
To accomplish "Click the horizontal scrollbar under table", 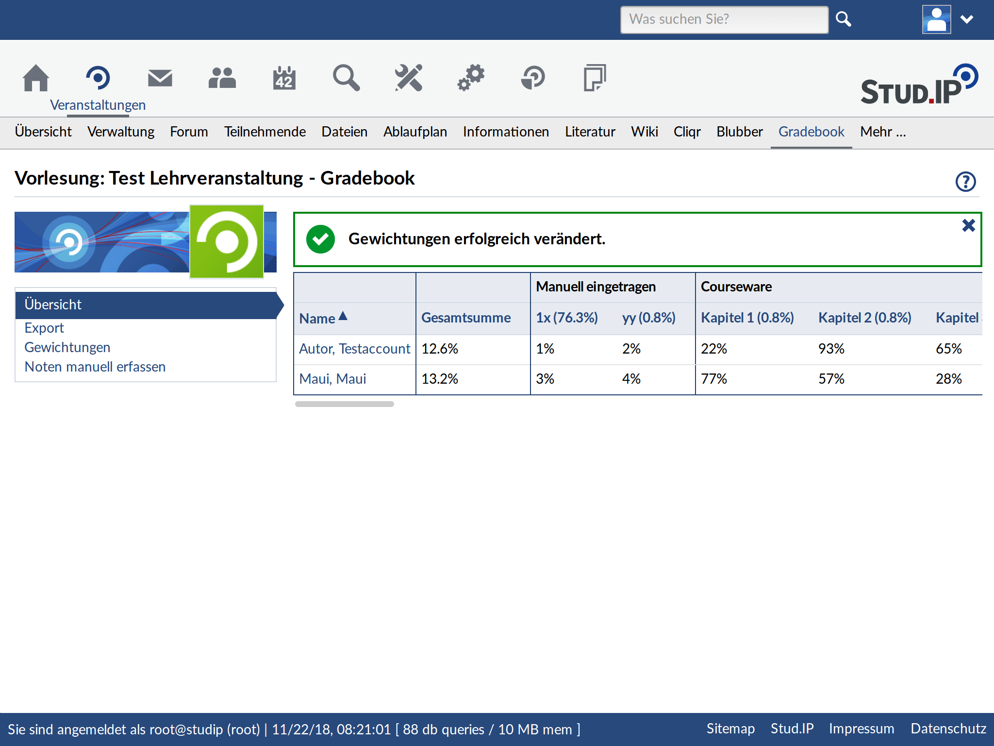I will [345, 404].
